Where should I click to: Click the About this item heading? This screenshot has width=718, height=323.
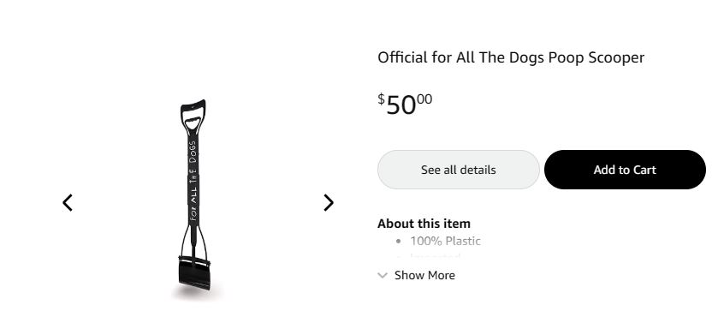(x=424, y=224)
